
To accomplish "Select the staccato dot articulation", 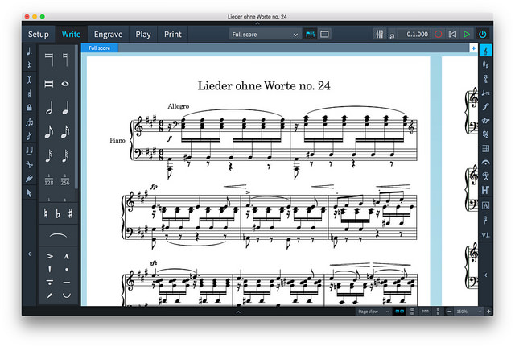I will coord(67,269).
